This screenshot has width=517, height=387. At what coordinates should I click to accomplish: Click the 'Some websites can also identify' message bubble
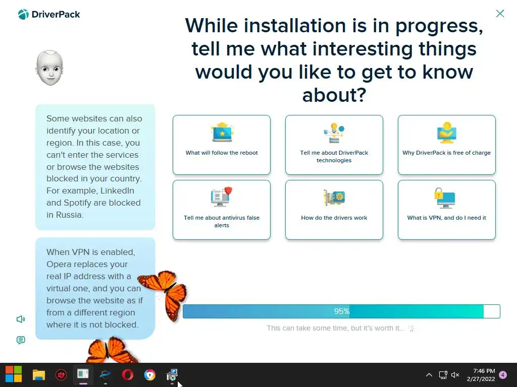coord(95,167)
